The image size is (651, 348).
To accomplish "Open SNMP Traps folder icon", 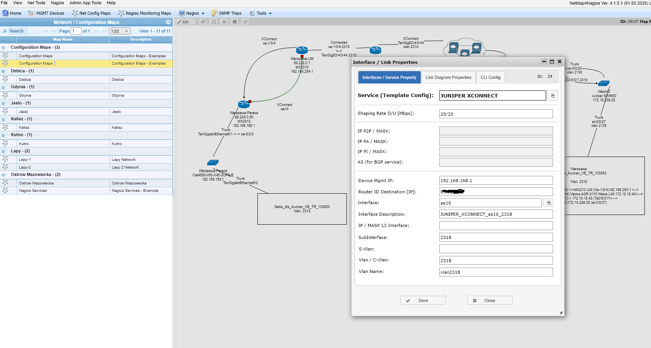I will point(214,13).
